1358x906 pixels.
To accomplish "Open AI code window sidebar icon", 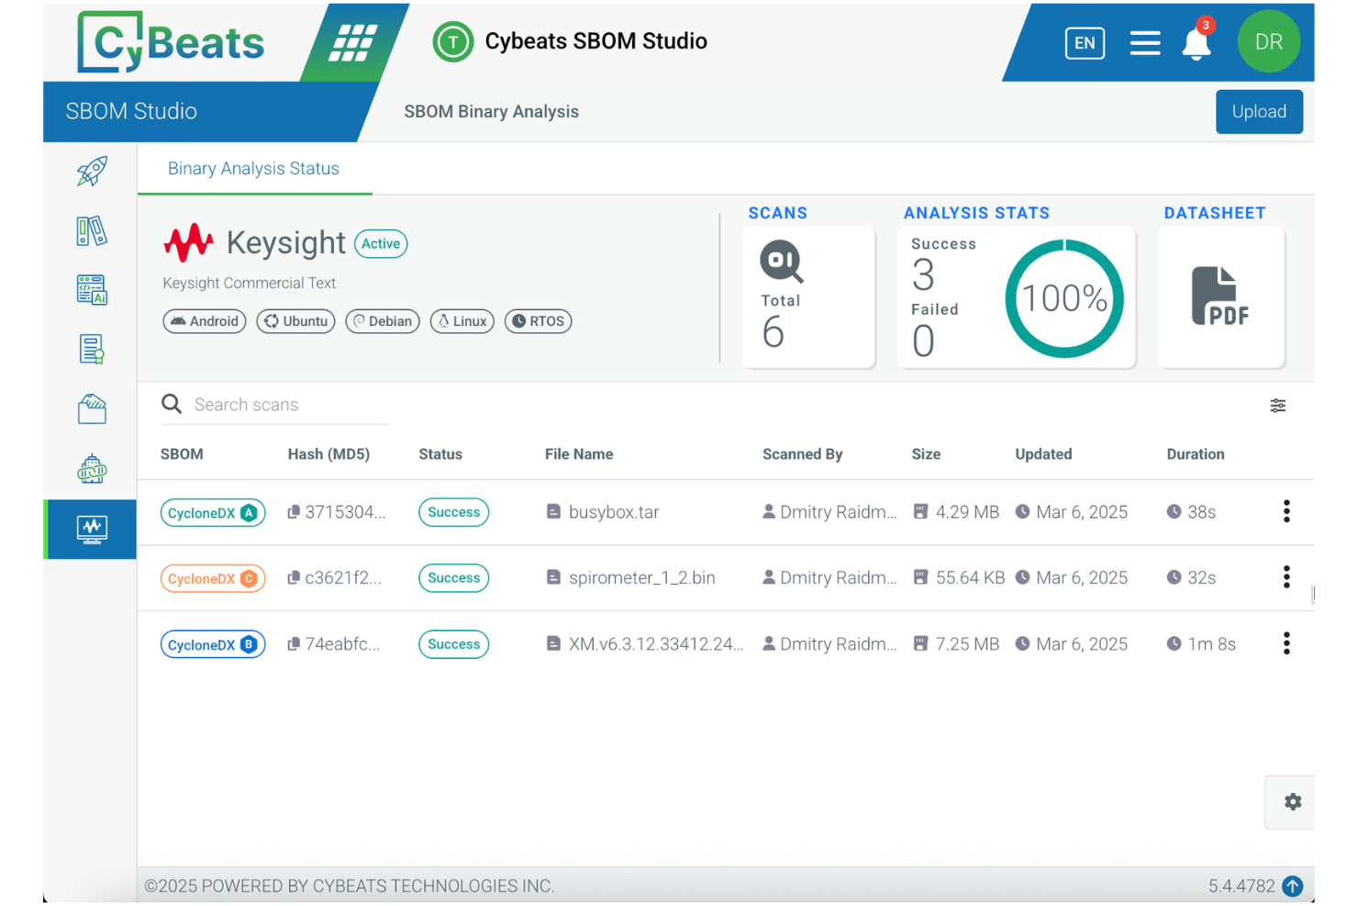I will [x=92, y=290].
